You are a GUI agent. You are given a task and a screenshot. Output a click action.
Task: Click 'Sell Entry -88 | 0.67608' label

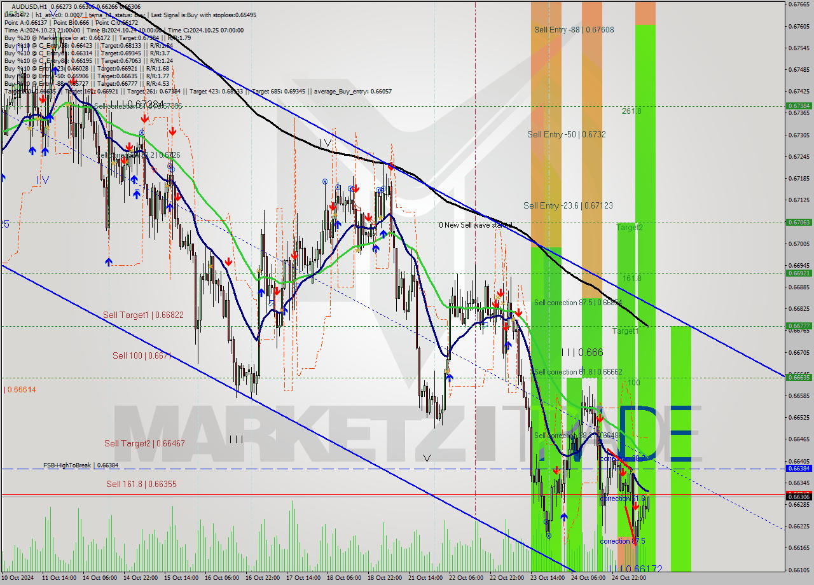point(574,29)
